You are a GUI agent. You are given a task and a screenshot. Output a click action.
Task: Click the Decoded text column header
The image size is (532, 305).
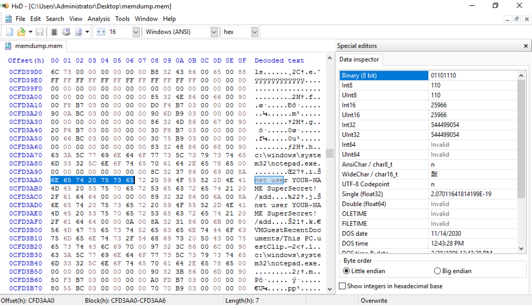[279, 60]
